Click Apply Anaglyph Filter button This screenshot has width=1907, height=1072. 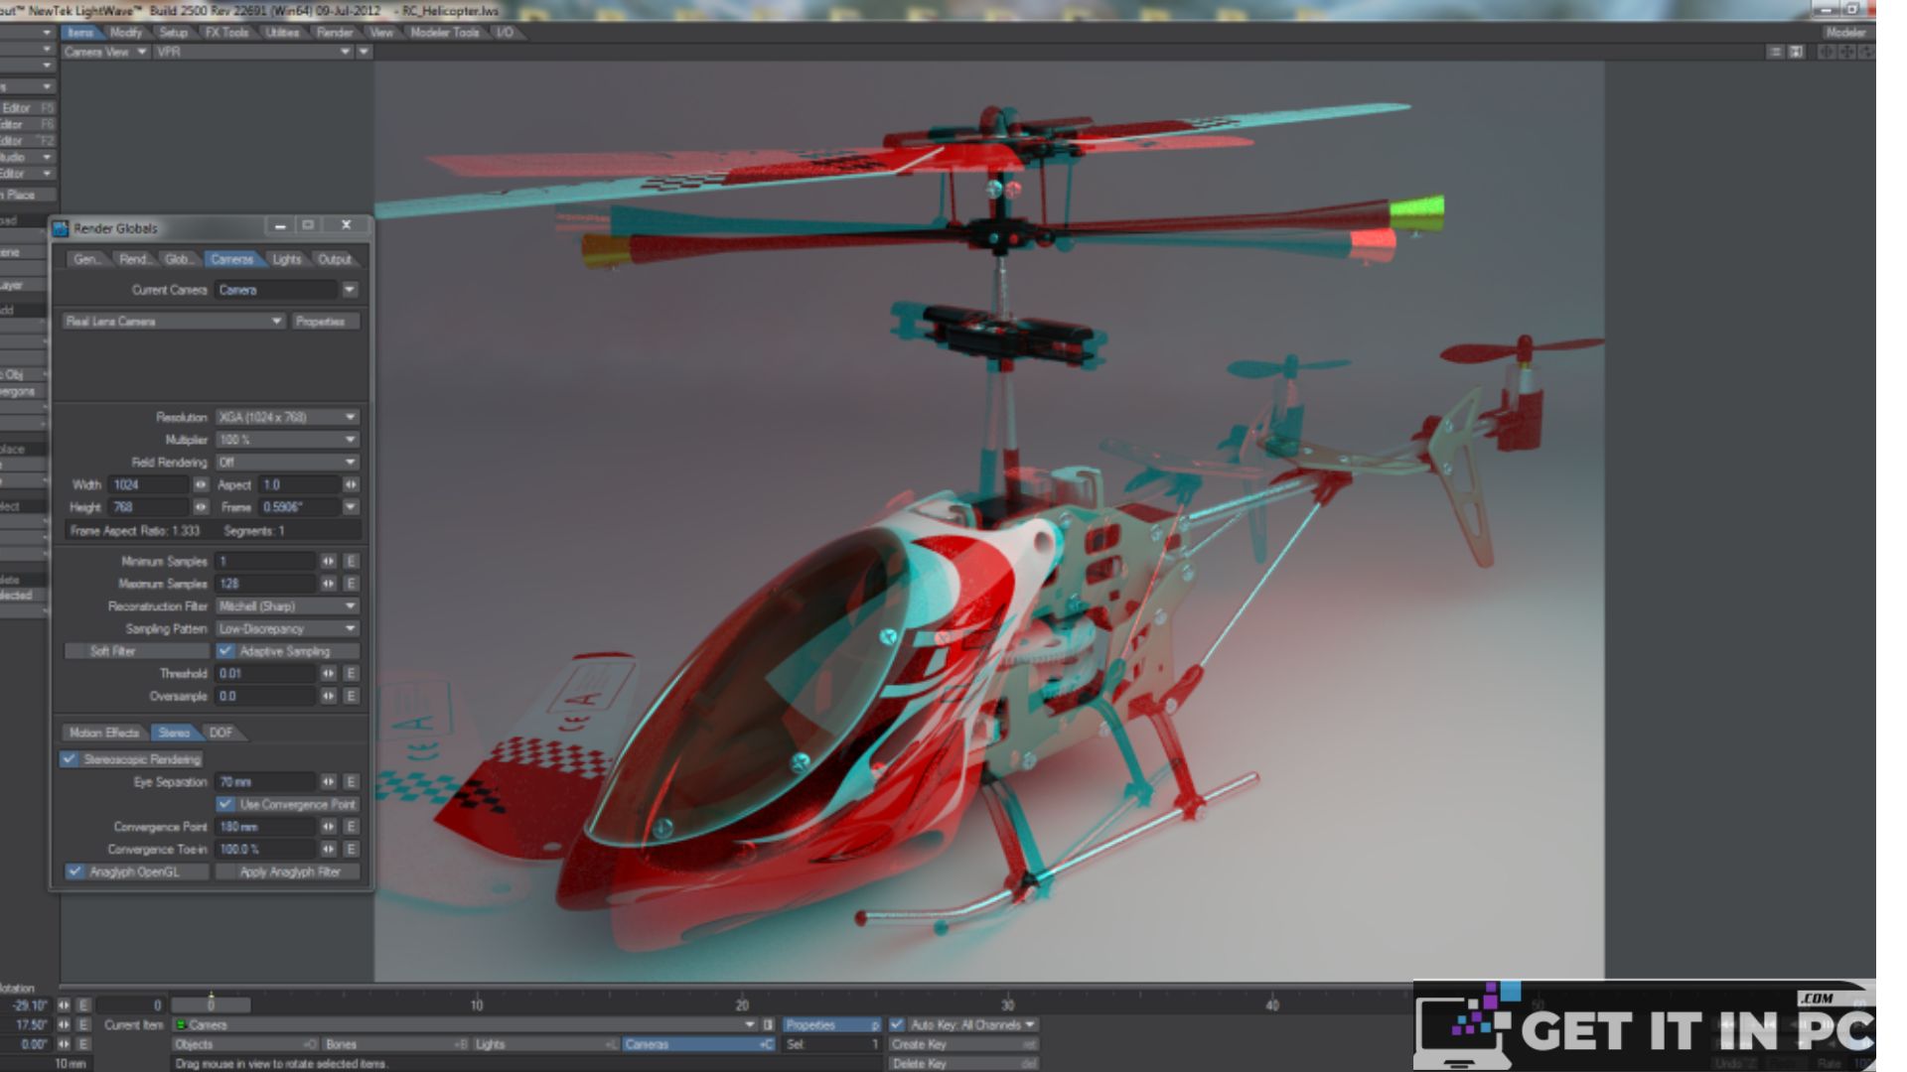[x=289, y=872]
